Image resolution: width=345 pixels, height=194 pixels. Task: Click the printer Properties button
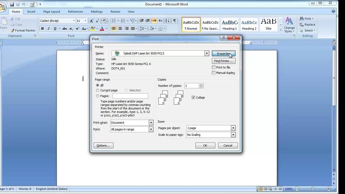click(x=223, y=54)
